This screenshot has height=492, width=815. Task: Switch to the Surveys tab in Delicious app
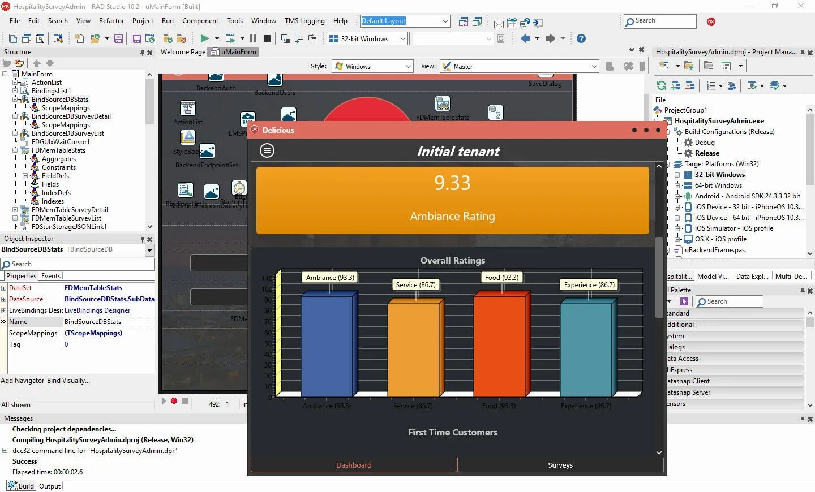click(560, 465)
